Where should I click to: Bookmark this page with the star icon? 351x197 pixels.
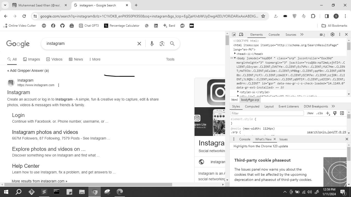pos(263,16)
